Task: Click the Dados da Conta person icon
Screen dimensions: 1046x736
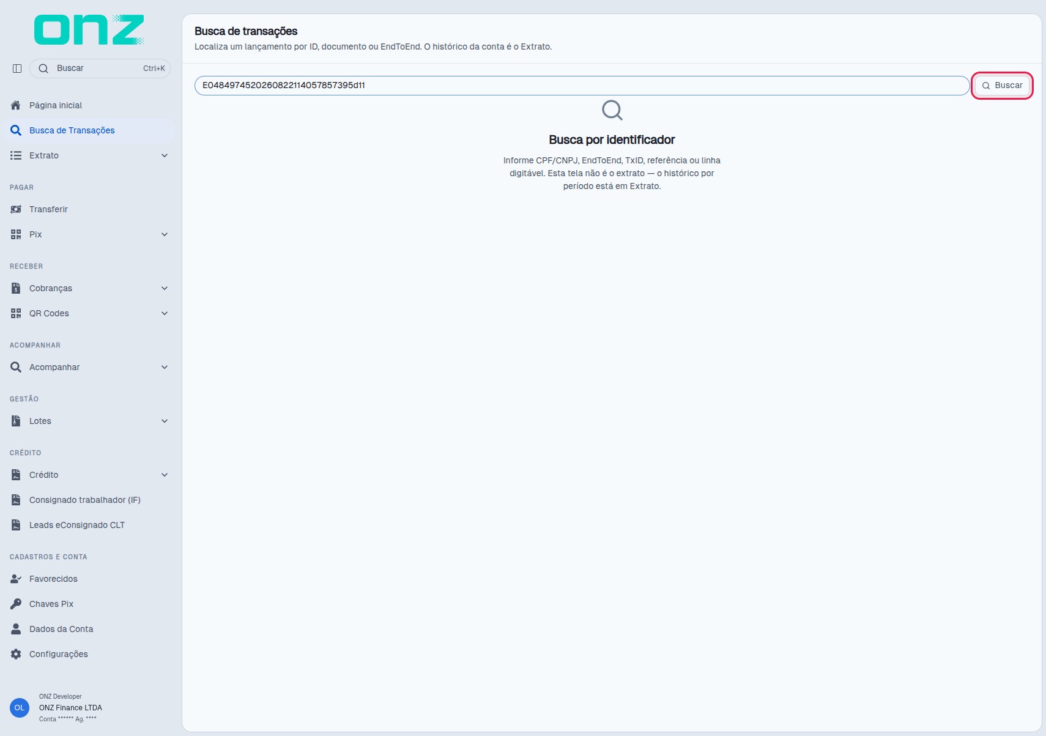Action: 16,629
